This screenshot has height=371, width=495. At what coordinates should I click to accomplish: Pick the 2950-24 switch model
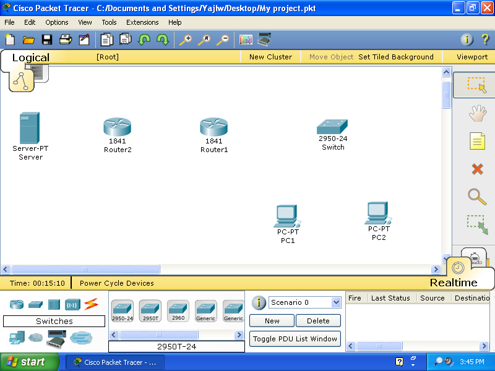pos(122,311)
